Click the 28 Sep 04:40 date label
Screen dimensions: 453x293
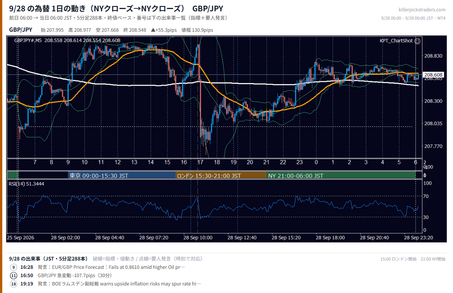click(x=109, y=238)
